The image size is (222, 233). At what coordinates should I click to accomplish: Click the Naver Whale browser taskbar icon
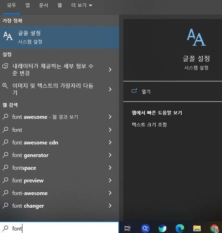click(162, 228)
